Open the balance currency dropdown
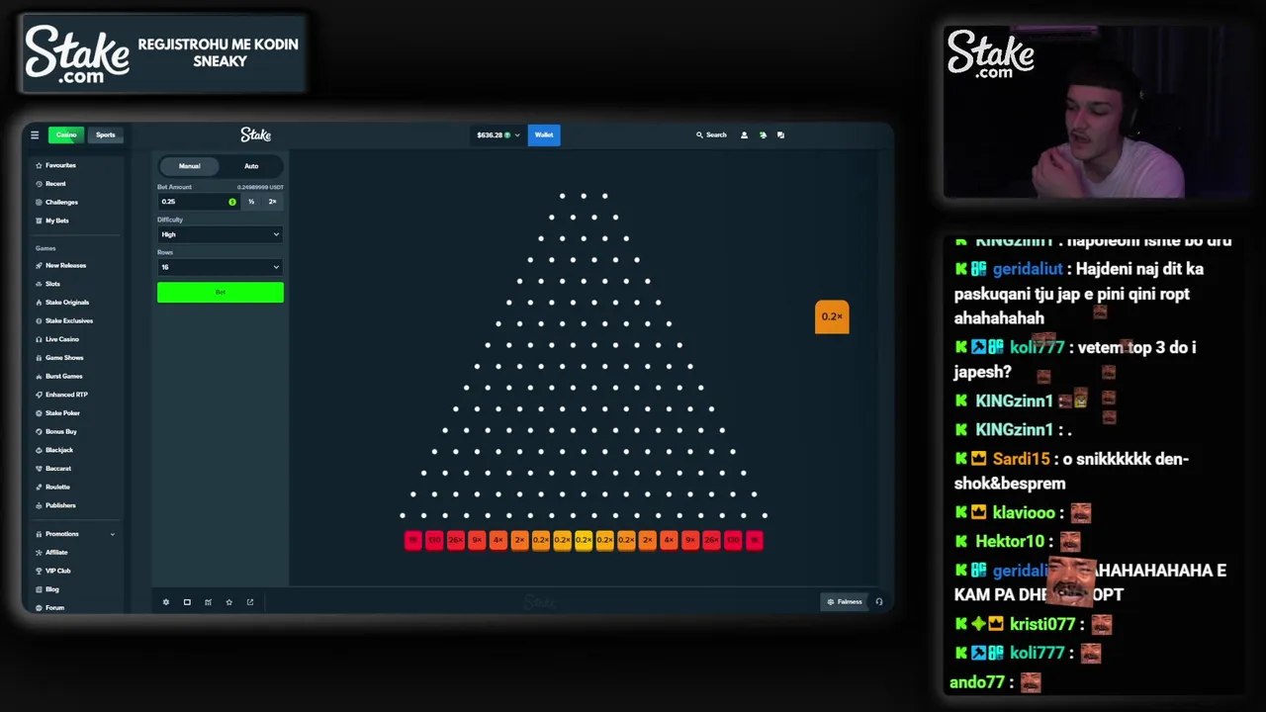The image size is (1266, 712). pos(497,134)
